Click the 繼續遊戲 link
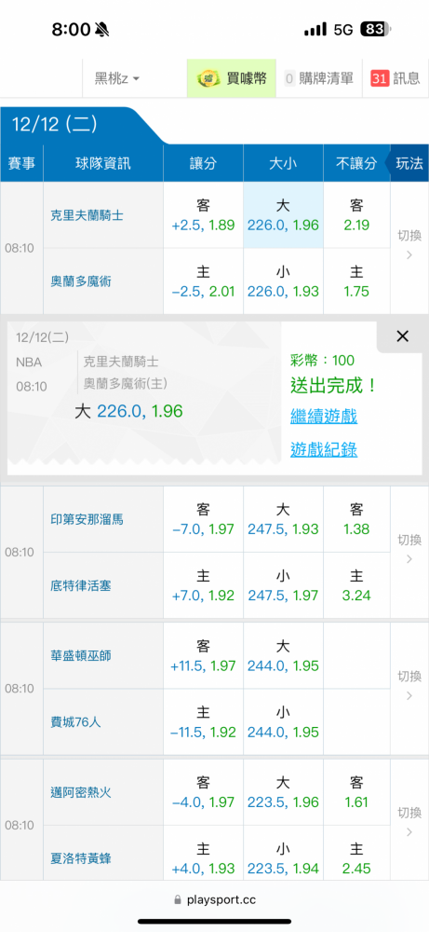Image resolution: width=429 pixels, height=932 pixels. (x=324, y=416)
